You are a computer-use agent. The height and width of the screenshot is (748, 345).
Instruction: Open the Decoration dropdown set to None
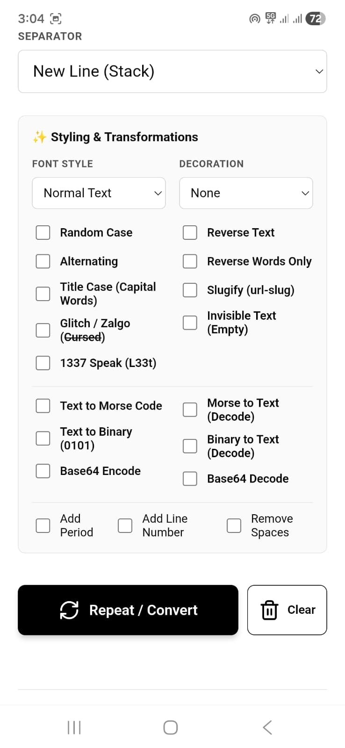(246, 193)
